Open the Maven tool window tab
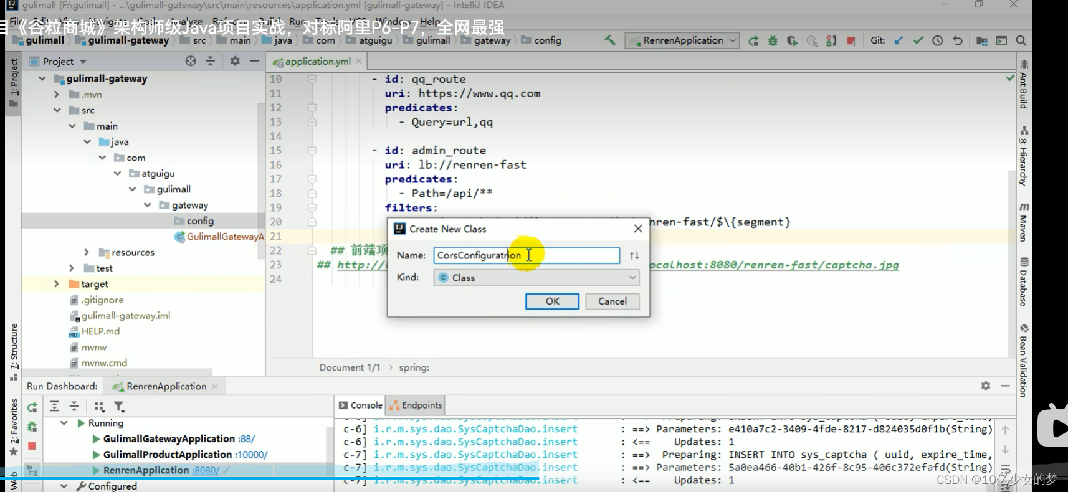The width and height of the screenshot is (1068, 492). tap(1024, 222)
